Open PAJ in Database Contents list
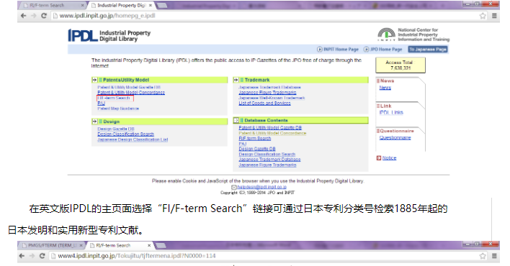Image resolution: width=510 pixels, height=266 pixels. [x=243, y=144]
